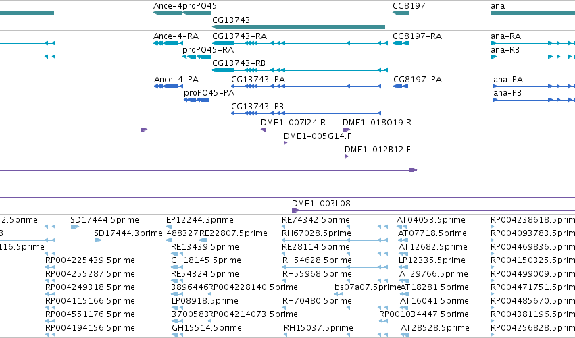The height and width of the screenshot is (338, 575).
Task: Select EST AT12682.5prime
Action: (x=402, y=254)
